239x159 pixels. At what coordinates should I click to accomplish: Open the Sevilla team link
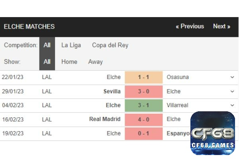(112, 91)
